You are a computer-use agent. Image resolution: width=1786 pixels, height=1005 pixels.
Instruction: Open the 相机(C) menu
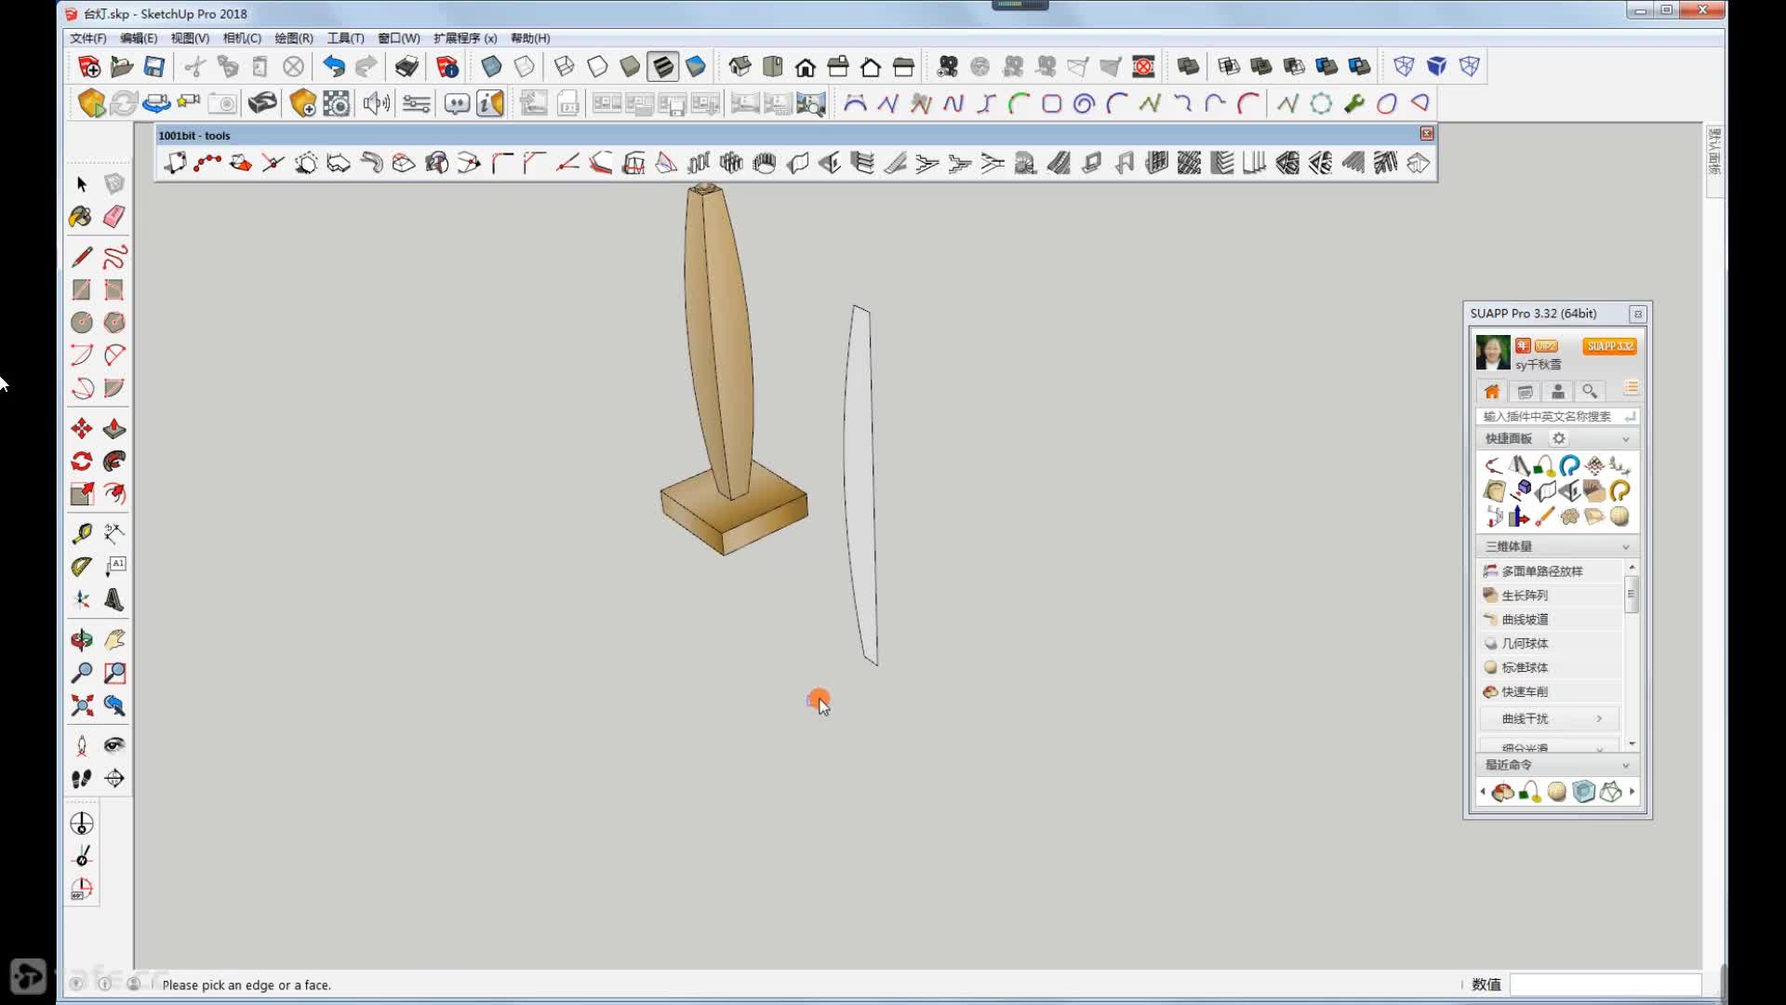242,38
